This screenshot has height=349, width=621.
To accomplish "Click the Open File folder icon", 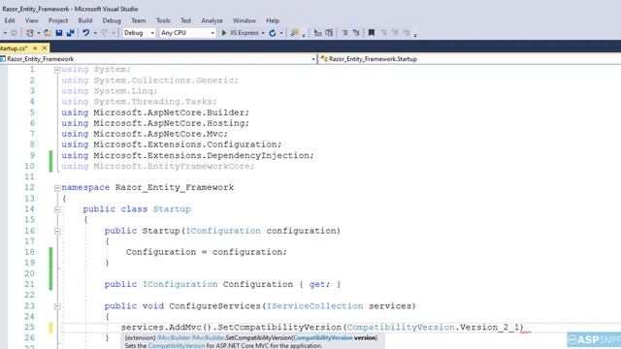I will (48, 33).
